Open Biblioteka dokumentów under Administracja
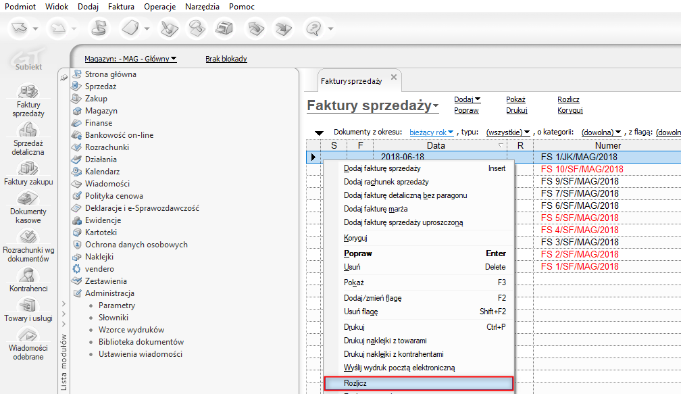Viewport: 681px width, 394px height. (x=141, y=342)
